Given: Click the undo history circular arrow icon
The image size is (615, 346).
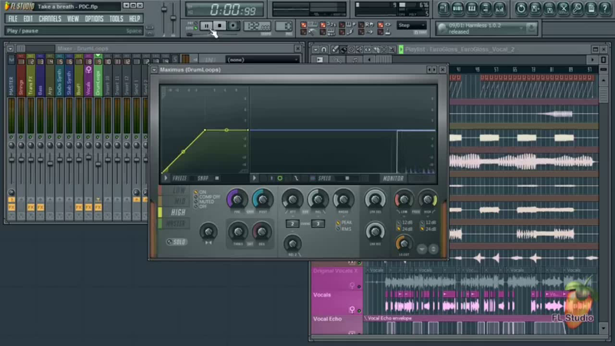Looking at the screenshot, I should tap(521, 8).
